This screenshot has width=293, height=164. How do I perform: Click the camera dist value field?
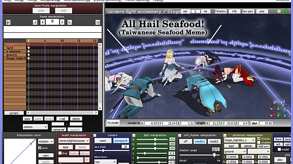click(x=266, y=123)
